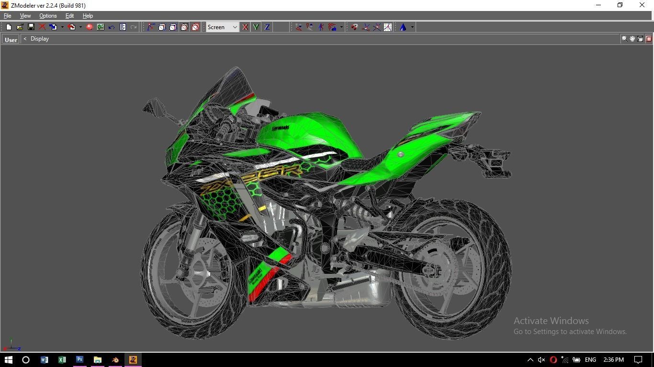Click the blue cone primitive icon
The image size is (654, 367).
point(403,27)
